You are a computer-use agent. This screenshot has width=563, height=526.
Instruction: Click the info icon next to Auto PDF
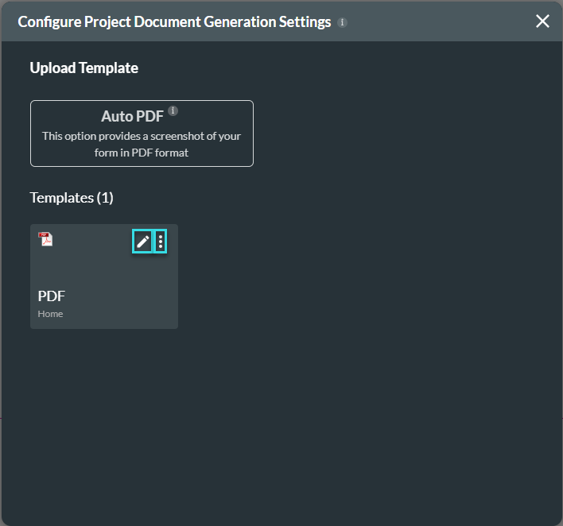click(x=173, y=111)
